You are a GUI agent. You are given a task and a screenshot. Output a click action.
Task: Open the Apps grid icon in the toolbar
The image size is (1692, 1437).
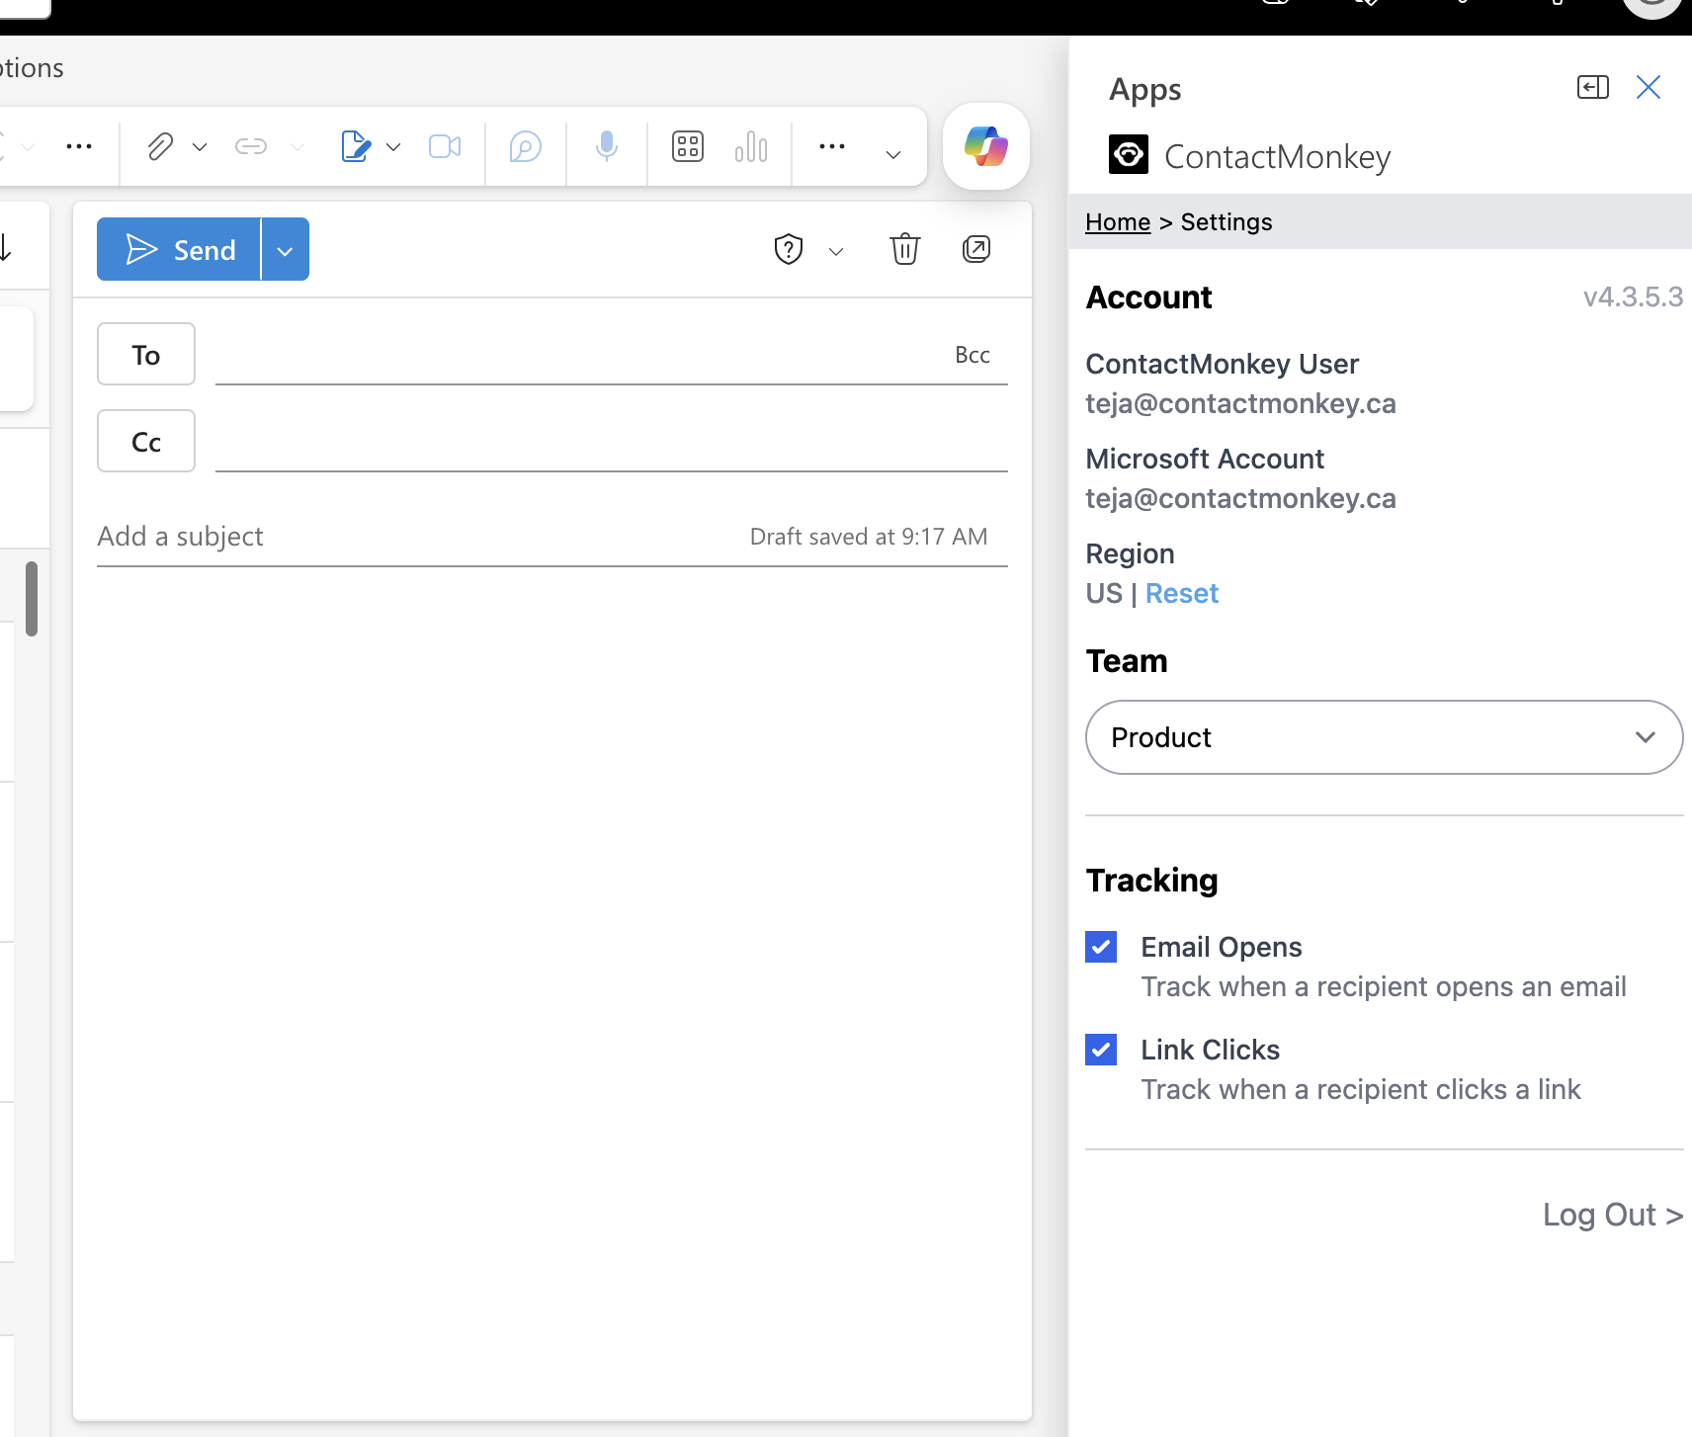tap(688, 147)
